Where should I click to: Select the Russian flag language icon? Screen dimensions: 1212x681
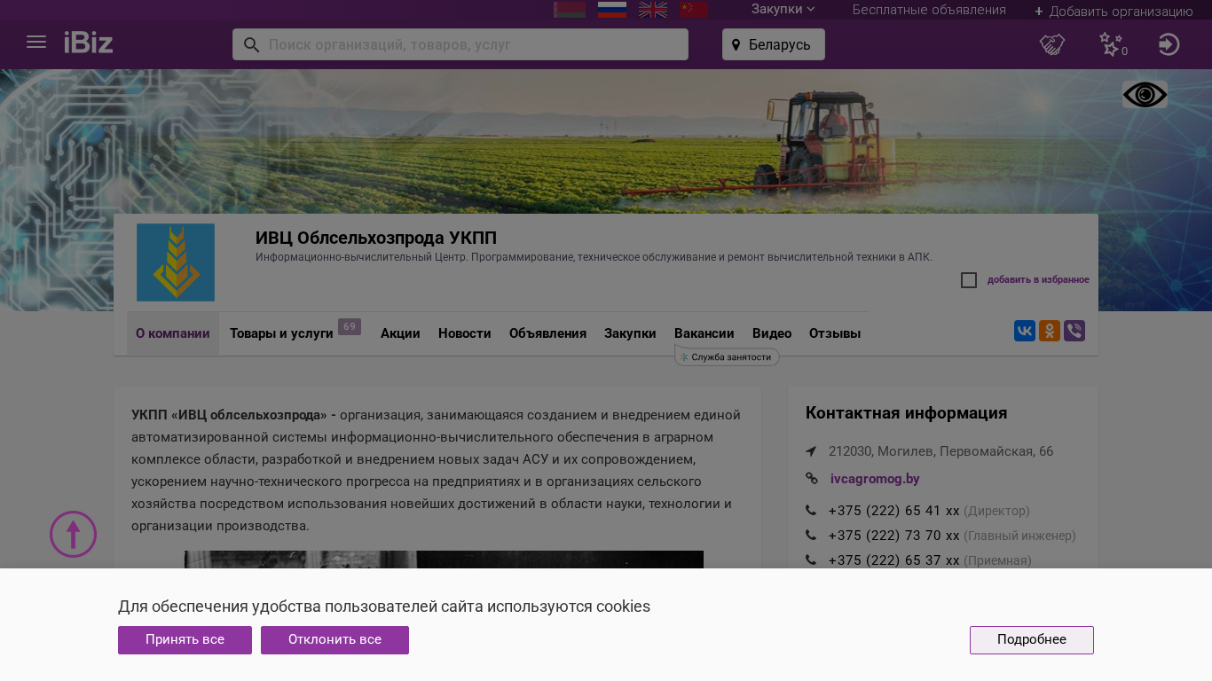pyautogui.click(x=612, y=10)
